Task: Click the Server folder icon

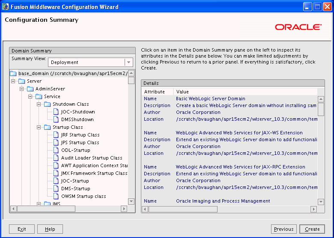Action: tap(22, 81)
